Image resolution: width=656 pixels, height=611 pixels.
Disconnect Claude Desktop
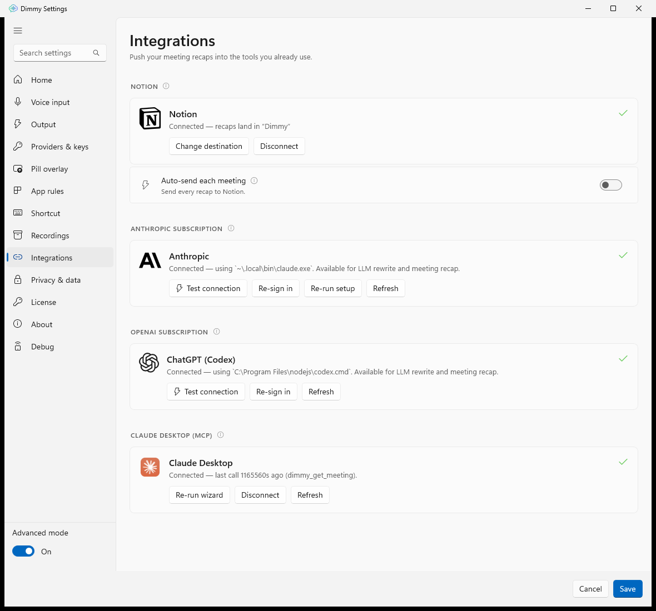[260, 494]
